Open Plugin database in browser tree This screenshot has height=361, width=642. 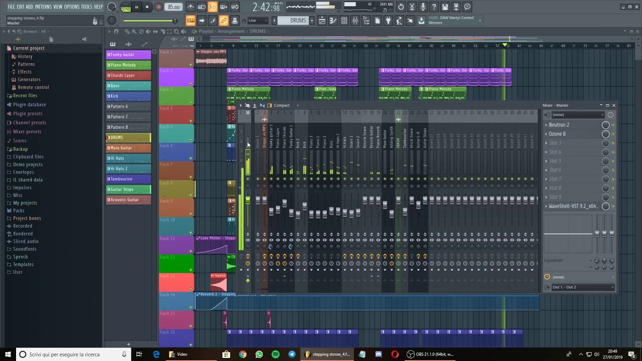[30, 105]
